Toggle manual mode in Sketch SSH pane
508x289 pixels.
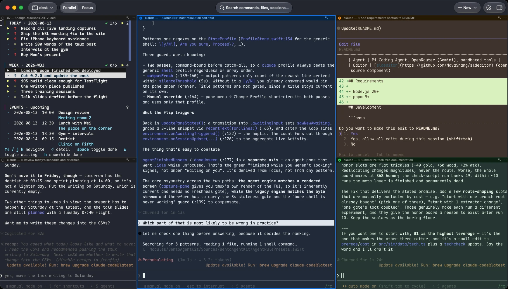[x=162, y=286]
